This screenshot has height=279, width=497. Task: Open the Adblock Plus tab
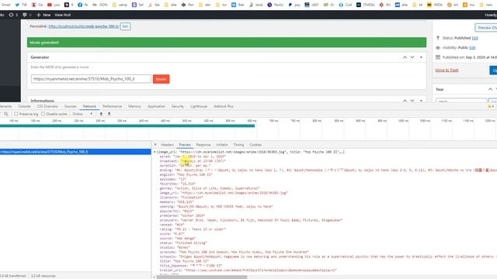224,106
